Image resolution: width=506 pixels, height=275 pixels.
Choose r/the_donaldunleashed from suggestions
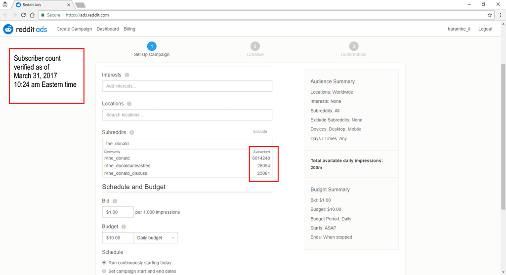pos(187,166)
